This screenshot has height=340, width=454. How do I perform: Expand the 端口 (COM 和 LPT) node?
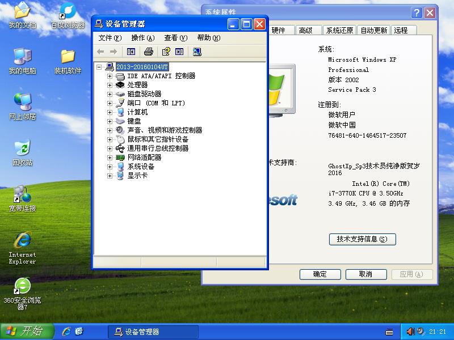click(110, 103)
